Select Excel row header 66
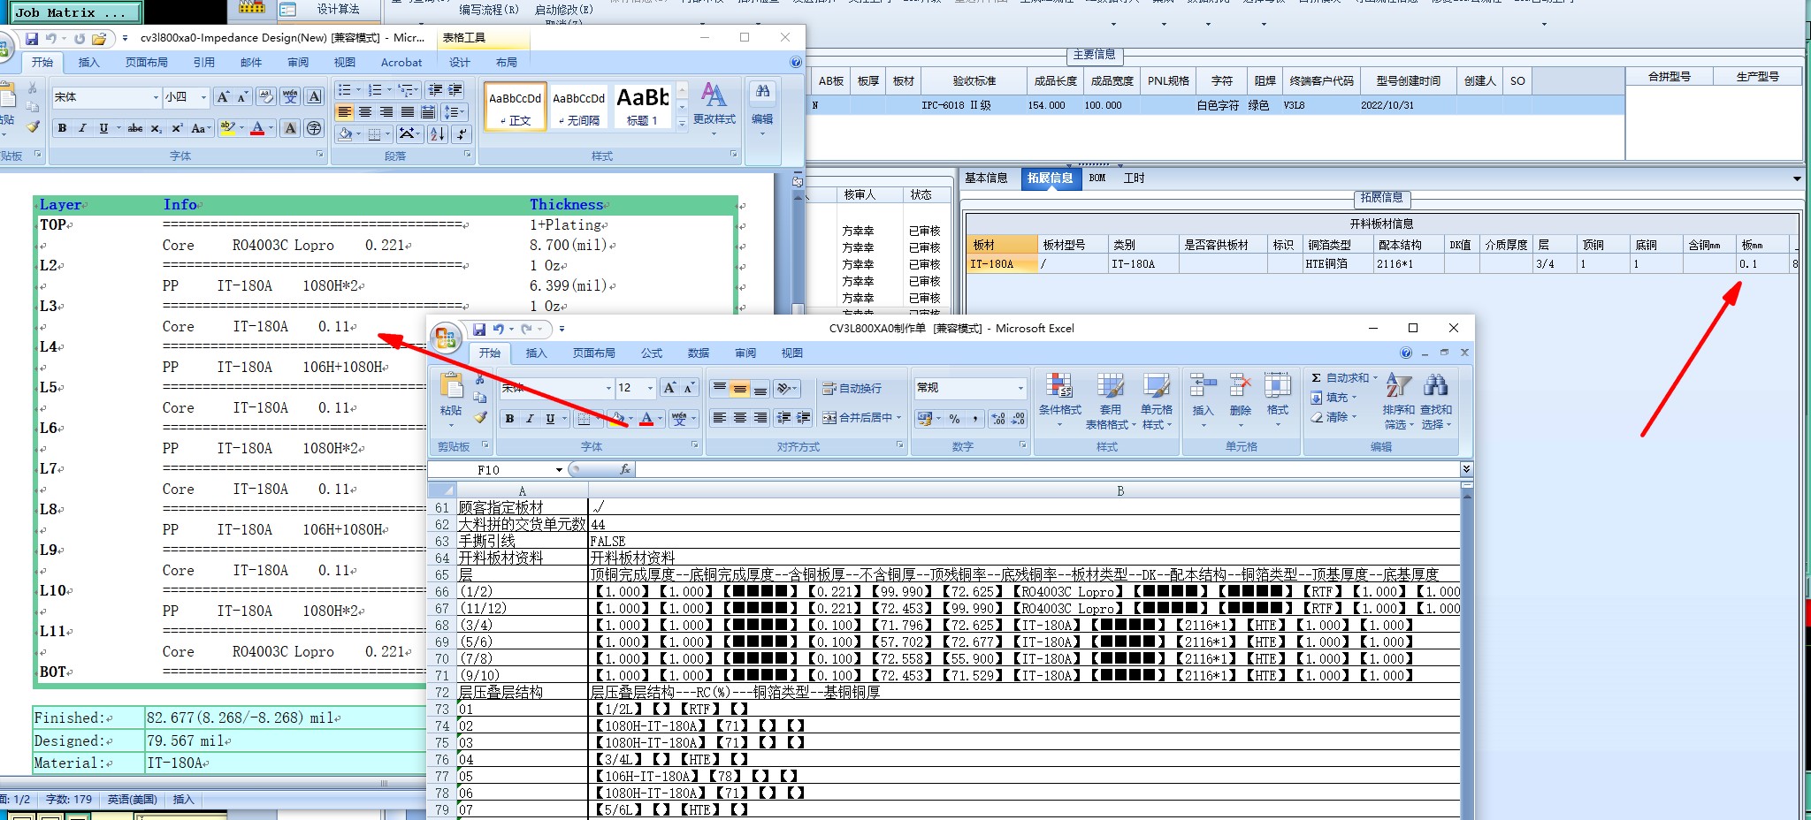Image resolution: width=1811 pixels, height=820 pixels. (442, 592)
